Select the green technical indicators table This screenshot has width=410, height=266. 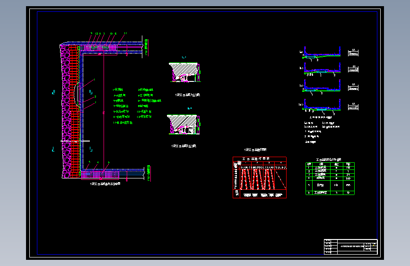point(330,178)
